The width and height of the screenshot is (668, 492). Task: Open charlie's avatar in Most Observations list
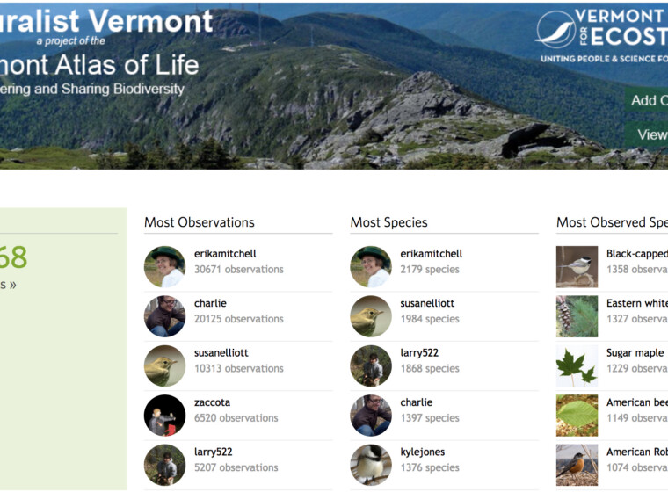point(164,316)
